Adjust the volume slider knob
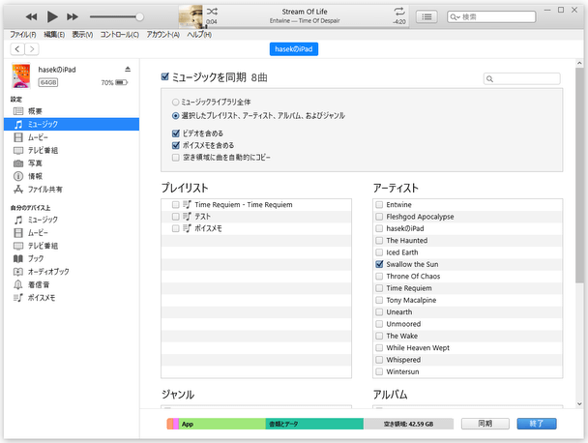The image size is (588, 443). tap(139, 16)
